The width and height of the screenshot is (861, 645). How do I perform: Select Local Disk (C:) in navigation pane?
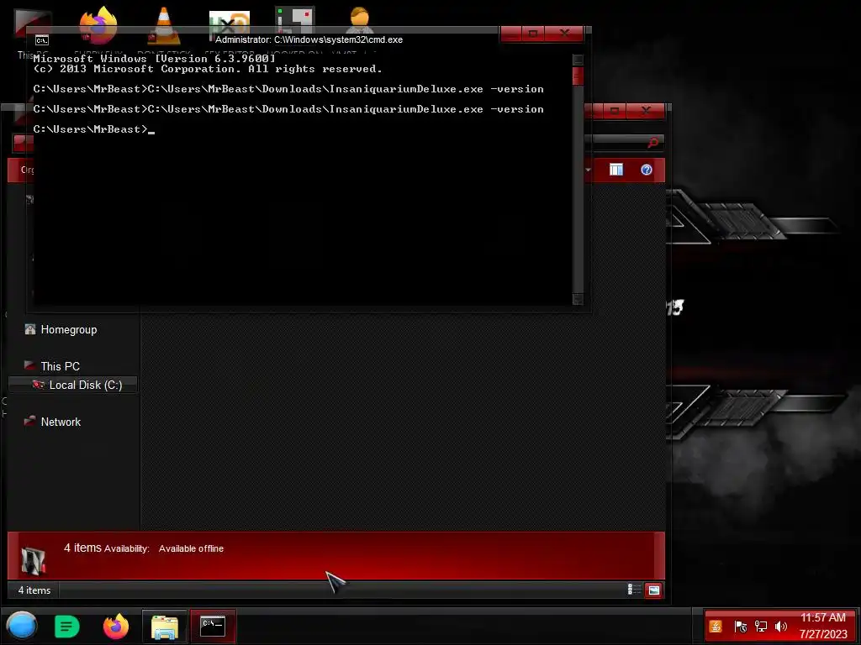(x=72, y=385)
